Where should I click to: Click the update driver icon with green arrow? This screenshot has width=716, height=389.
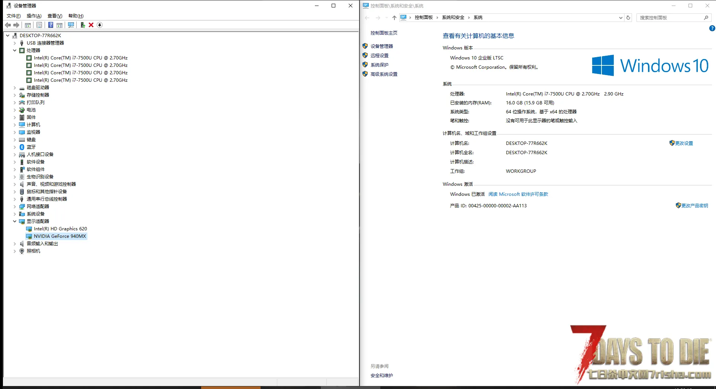point(83,25)
